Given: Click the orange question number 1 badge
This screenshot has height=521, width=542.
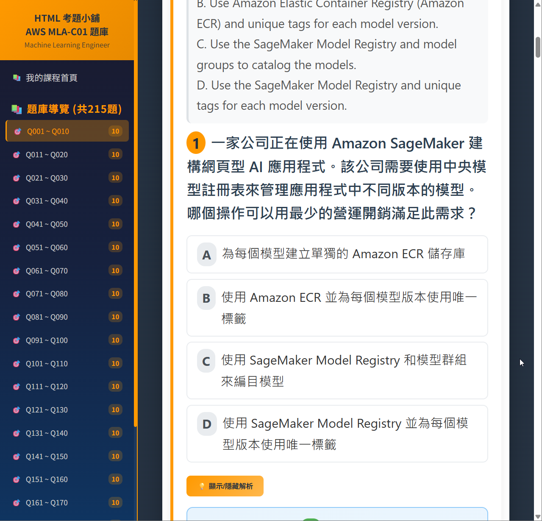Looking at the screenshot, I should pos(196,143).
